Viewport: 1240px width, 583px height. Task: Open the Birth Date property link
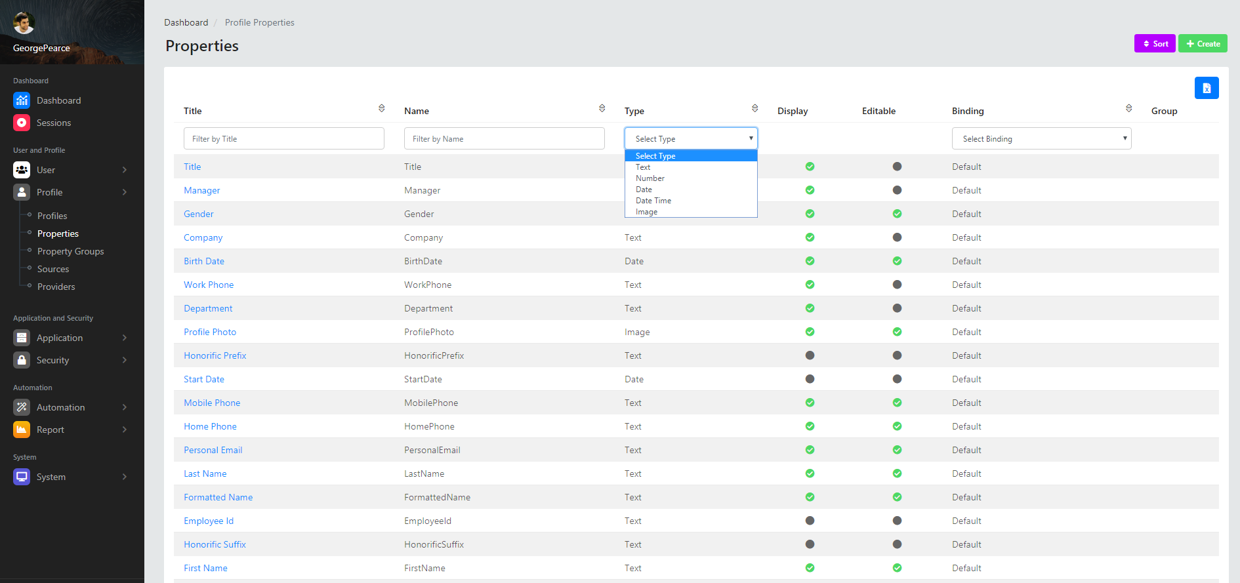tap(204, 261)
